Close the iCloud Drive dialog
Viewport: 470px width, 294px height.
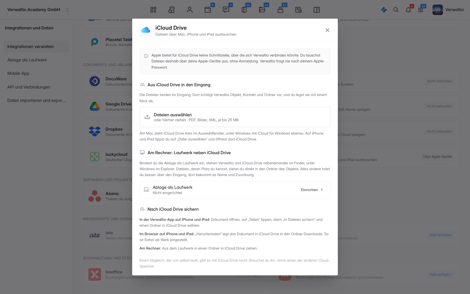(x=327, y=30)
